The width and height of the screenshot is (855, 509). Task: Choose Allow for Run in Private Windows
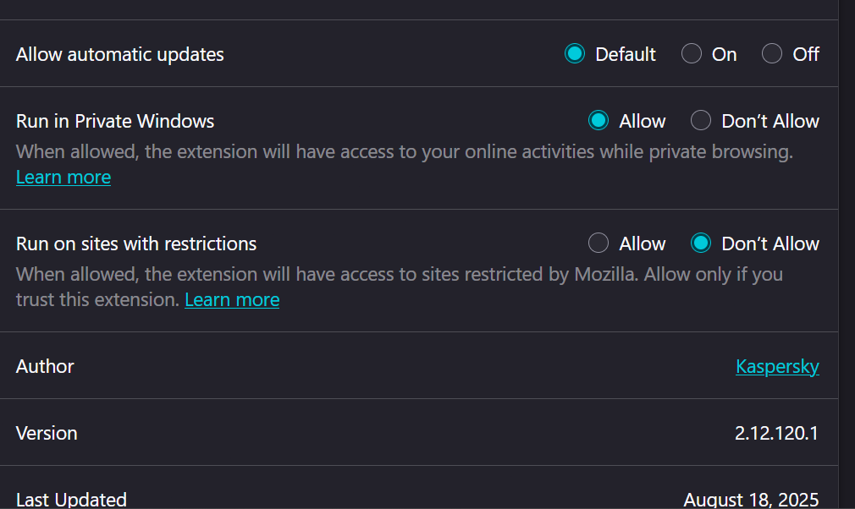[598, 120]
